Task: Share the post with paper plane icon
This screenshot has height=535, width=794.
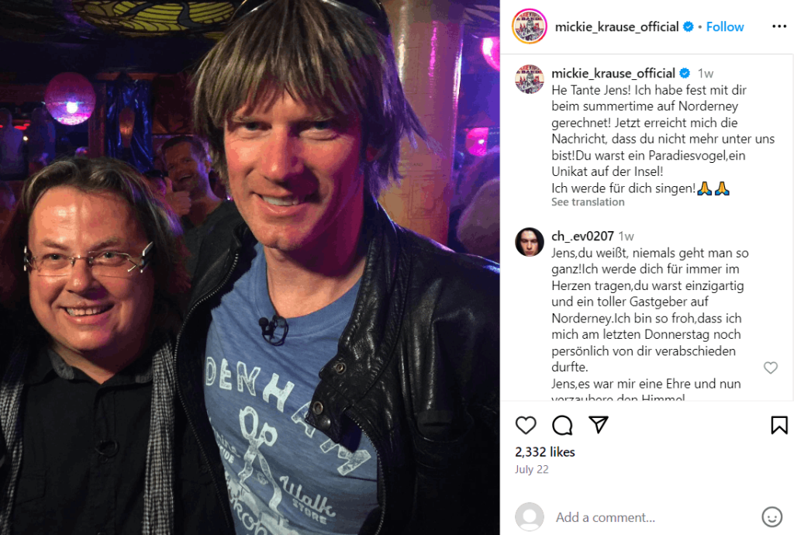Action: pyautogui.click(x=599, y=425)
